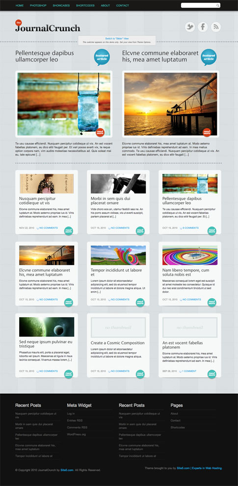Open the Site5.com copyright link

coord(67,470)
